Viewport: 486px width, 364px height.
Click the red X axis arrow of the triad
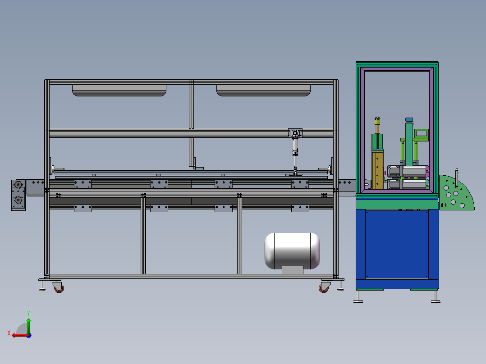pyautogui.click(x=19, y=335)
